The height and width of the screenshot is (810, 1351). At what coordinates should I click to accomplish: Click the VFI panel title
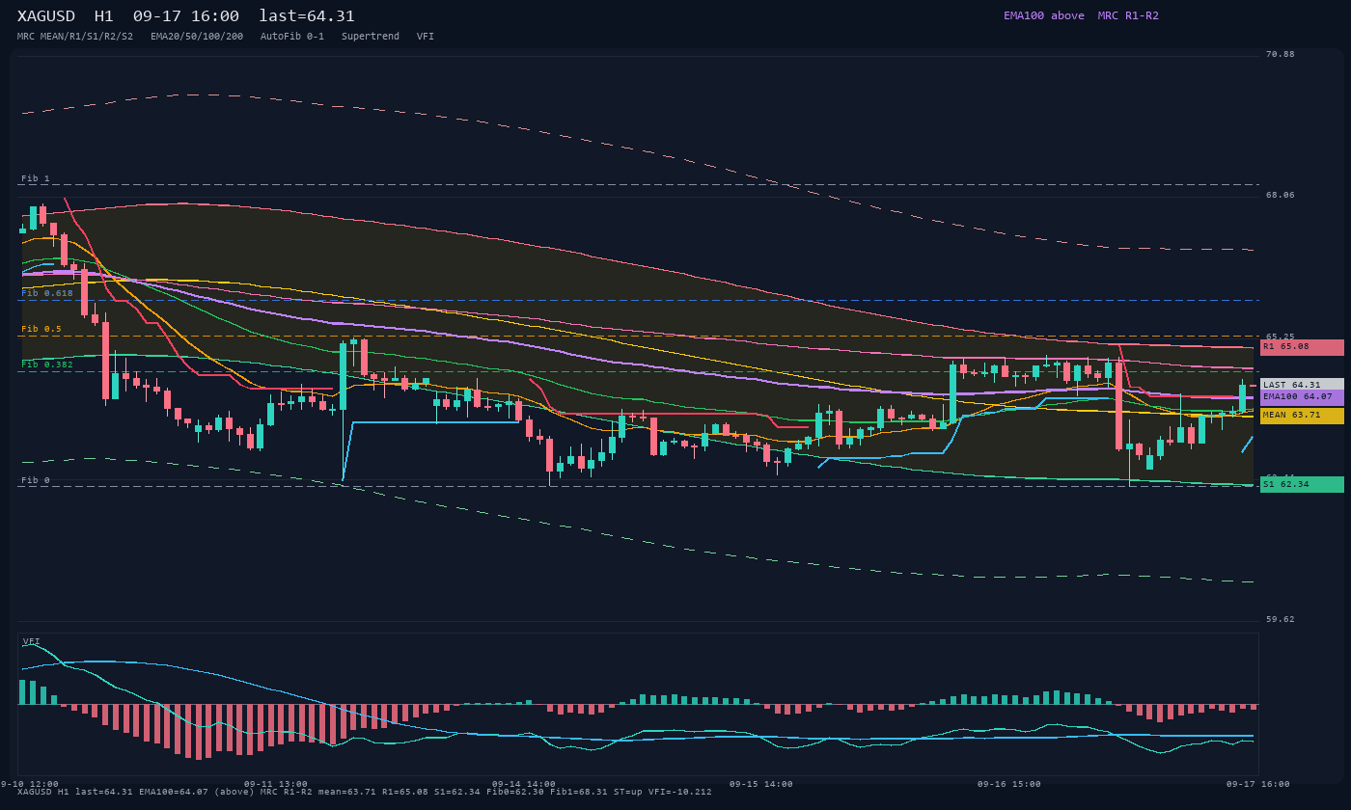click(x=32, y=641)
